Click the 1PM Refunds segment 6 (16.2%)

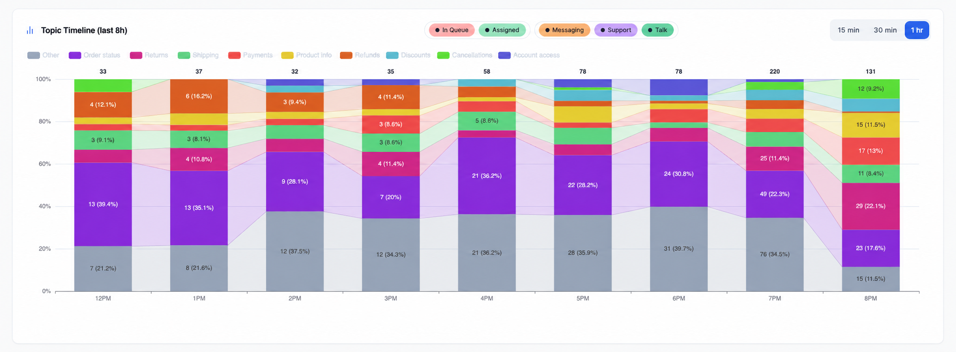tap(199, 96)
